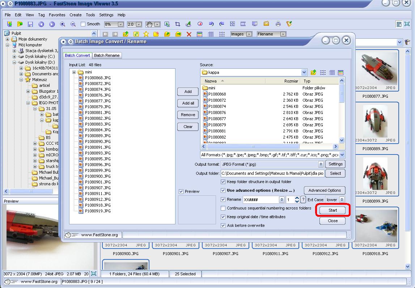Go to next image arrow icon
Image resolution: width=415 pixels, height=288 pixels.
(52, 24)
